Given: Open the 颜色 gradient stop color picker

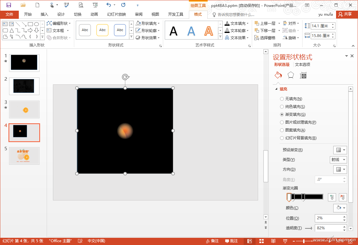Looking at the screenshot, I should point(340,208).
